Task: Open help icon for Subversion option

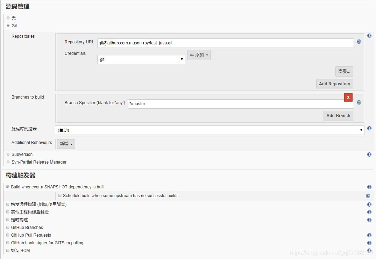Action: (x=369, y=154)
